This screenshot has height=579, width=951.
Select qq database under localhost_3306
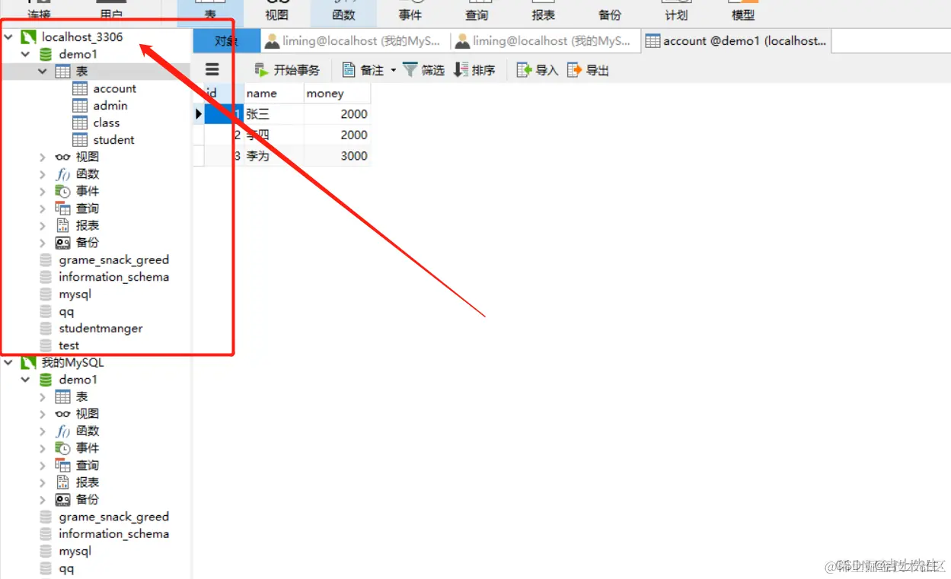click(66, 312)
